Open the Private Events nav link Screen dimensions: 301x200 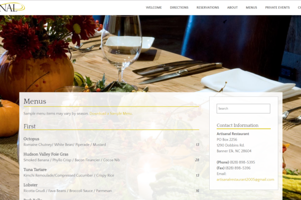click(277, 7)
